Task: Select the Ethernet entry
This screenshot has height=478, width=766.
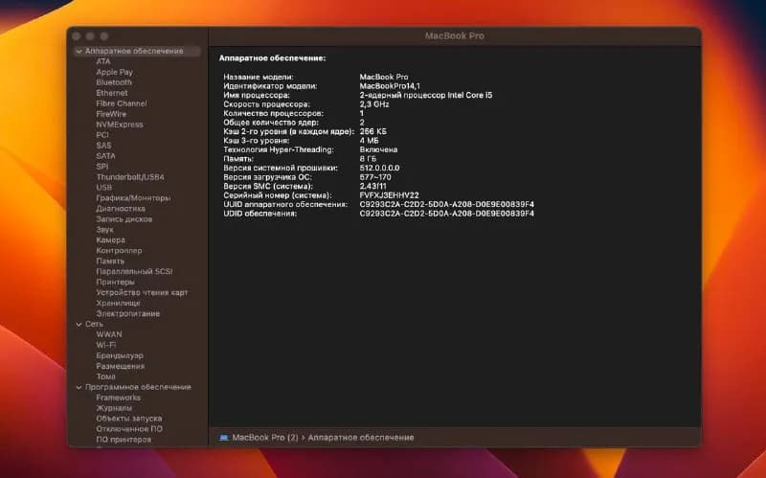Action: 112,93
